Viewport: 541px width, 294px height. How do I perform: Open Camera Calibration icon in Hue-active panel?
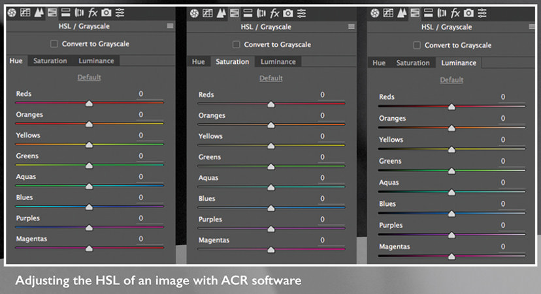tap(107, 13)
